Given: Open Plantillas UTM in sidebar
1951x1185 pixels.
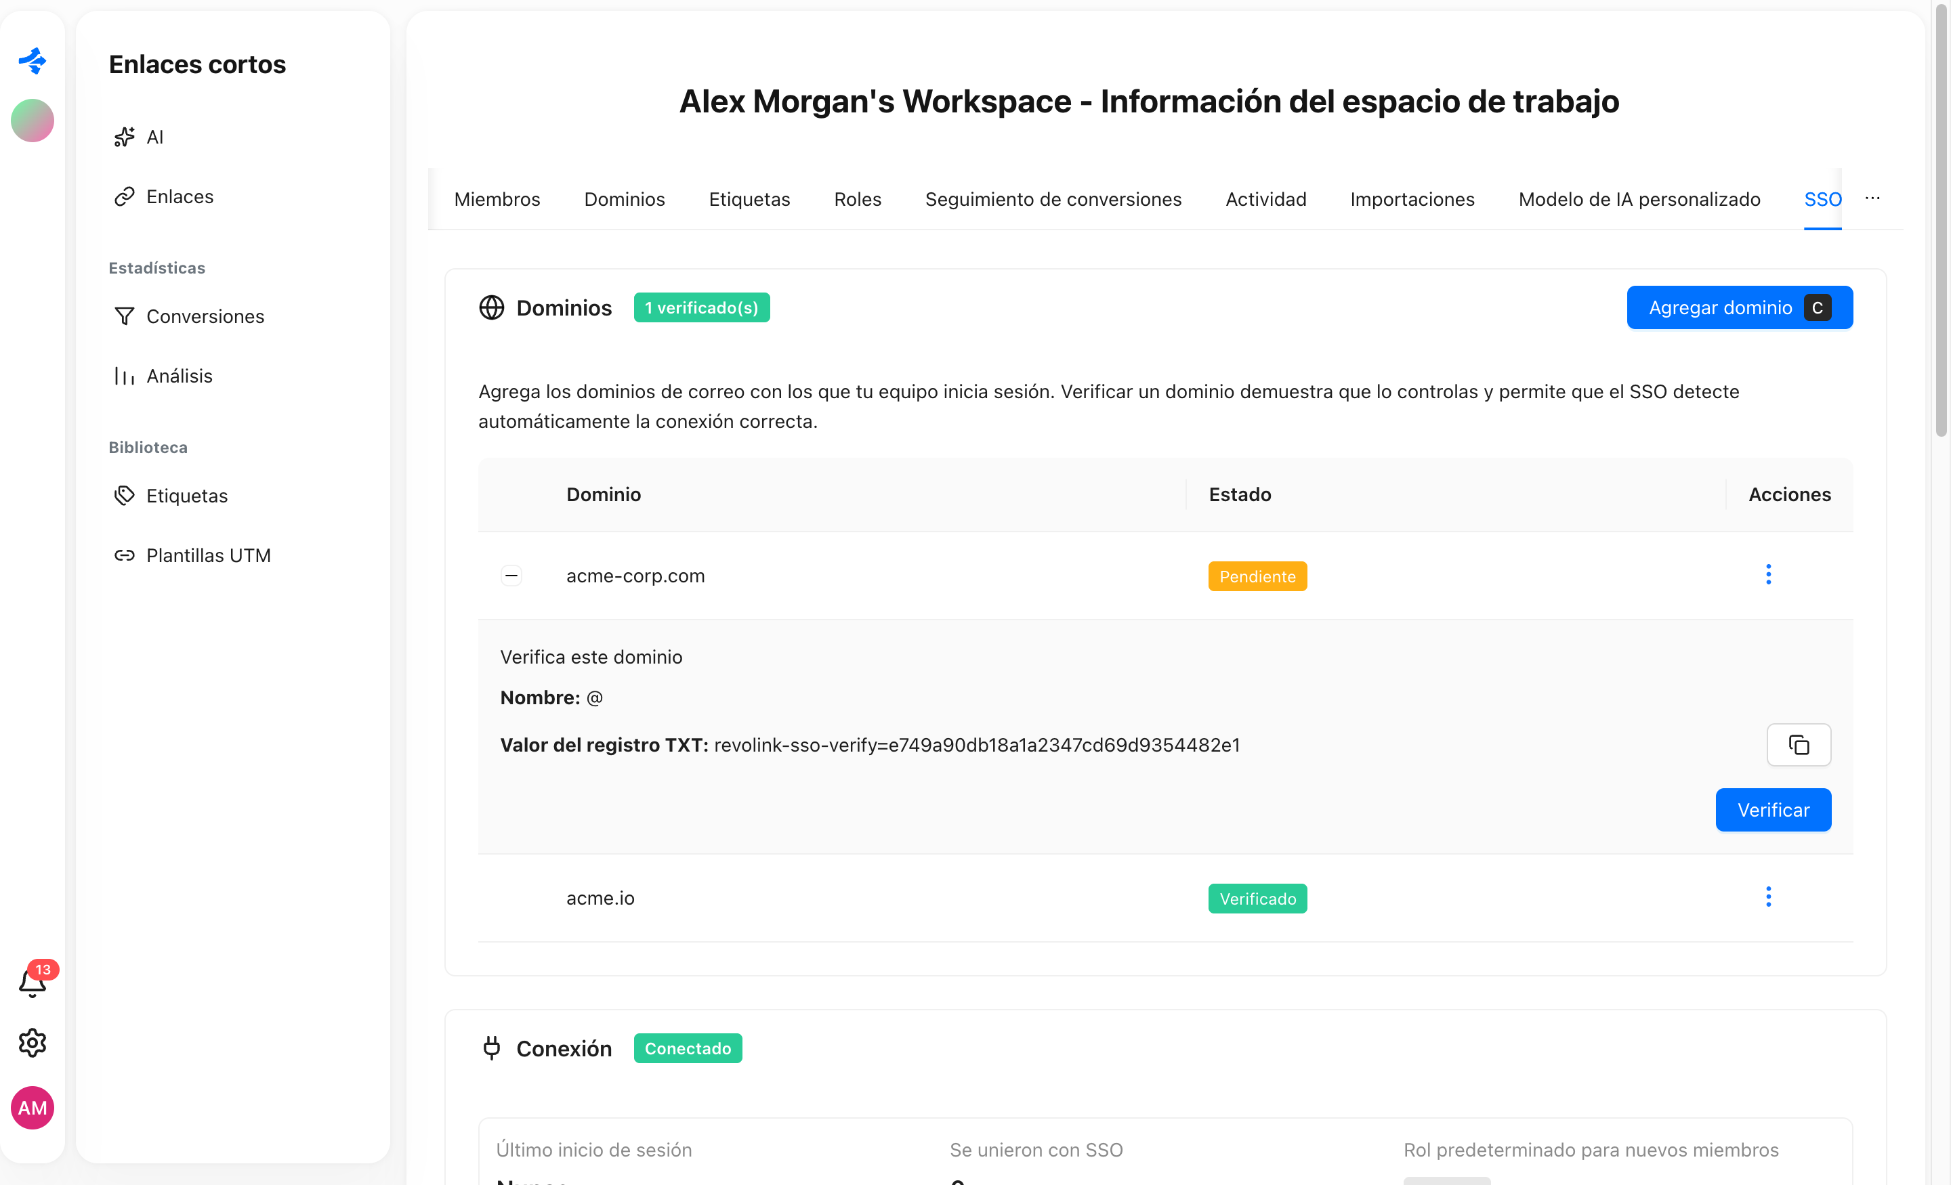Looking at the screenshot, I should (192, 555).
